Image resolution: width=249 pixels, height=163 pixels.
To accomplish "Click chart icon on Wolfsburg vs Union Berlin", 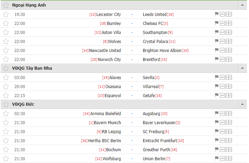I will (222, 158).
